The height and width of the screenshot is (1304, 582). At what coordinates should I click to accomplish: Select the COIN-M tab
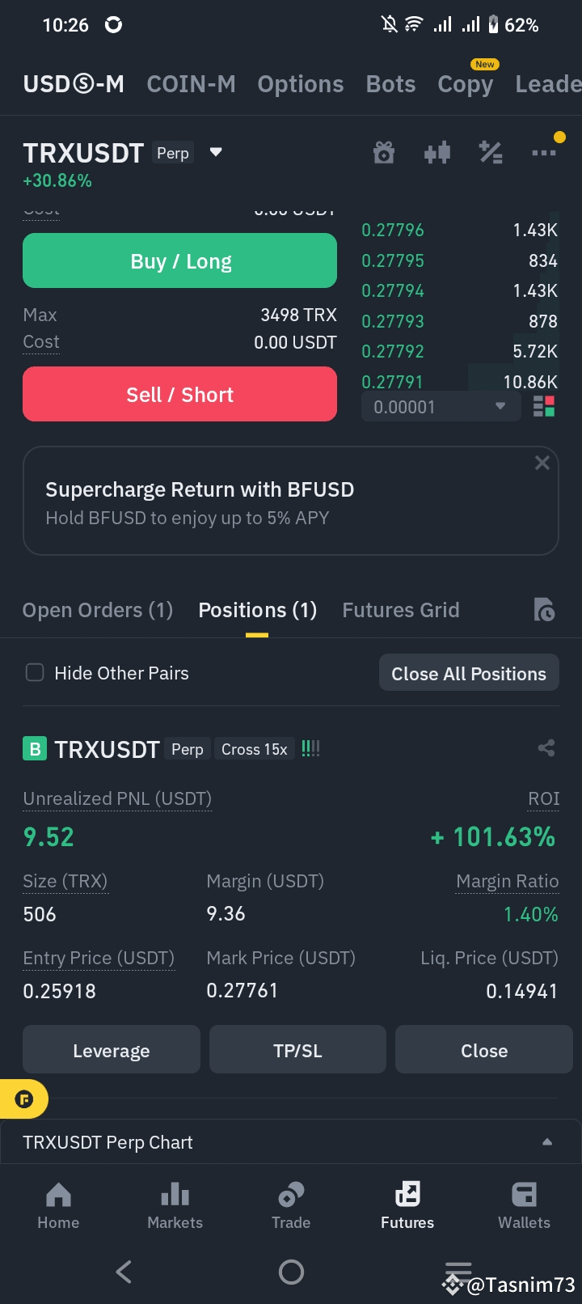[192, 84]
